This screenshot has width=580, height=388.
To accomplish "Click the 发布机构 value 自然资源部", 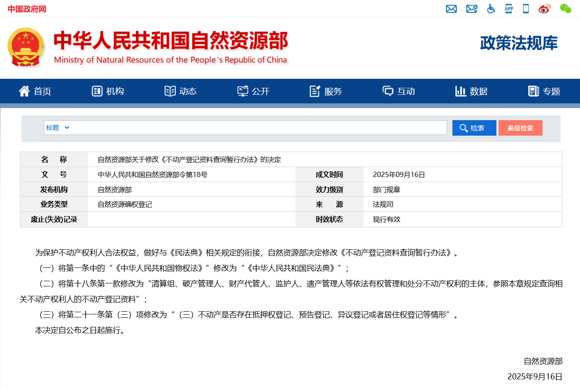I will pos(115,190).
